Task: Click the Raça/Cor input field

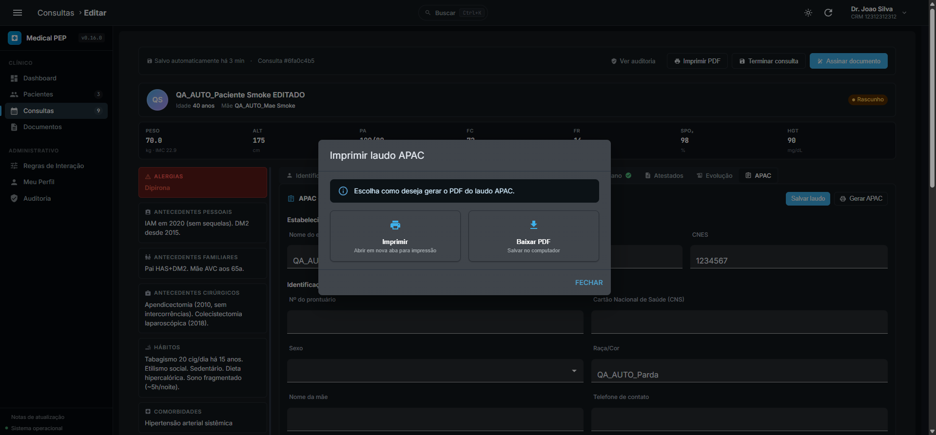Action: pos(740,371)
